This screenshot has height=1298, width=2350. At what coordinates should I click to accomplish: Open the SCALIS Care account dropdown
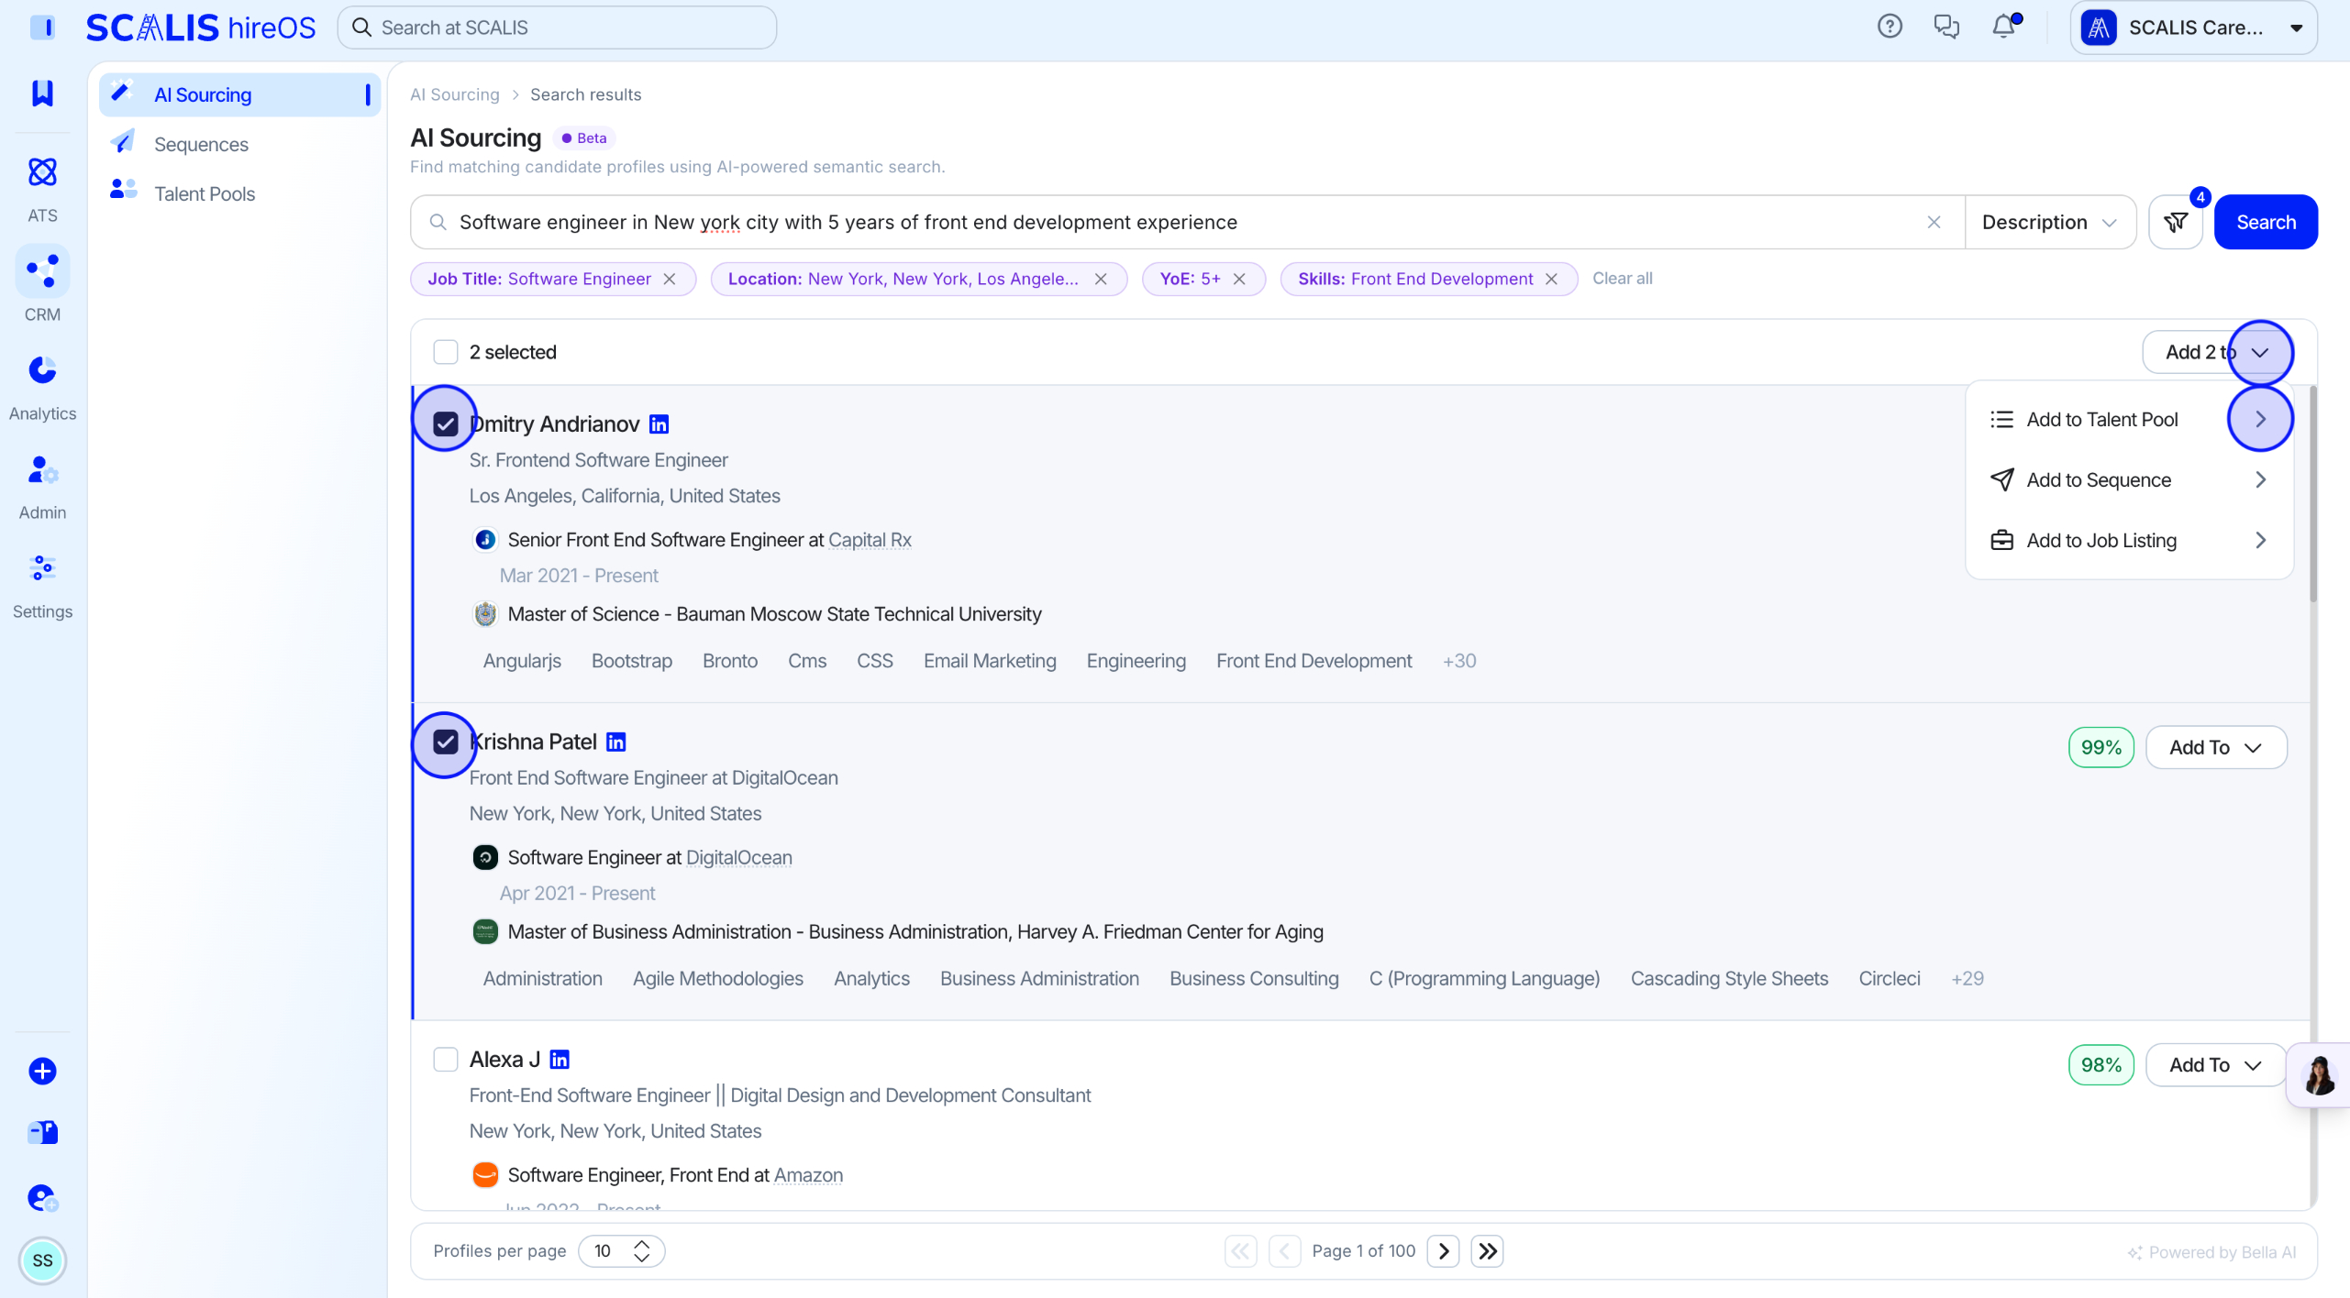click(x=2192, y=27)
